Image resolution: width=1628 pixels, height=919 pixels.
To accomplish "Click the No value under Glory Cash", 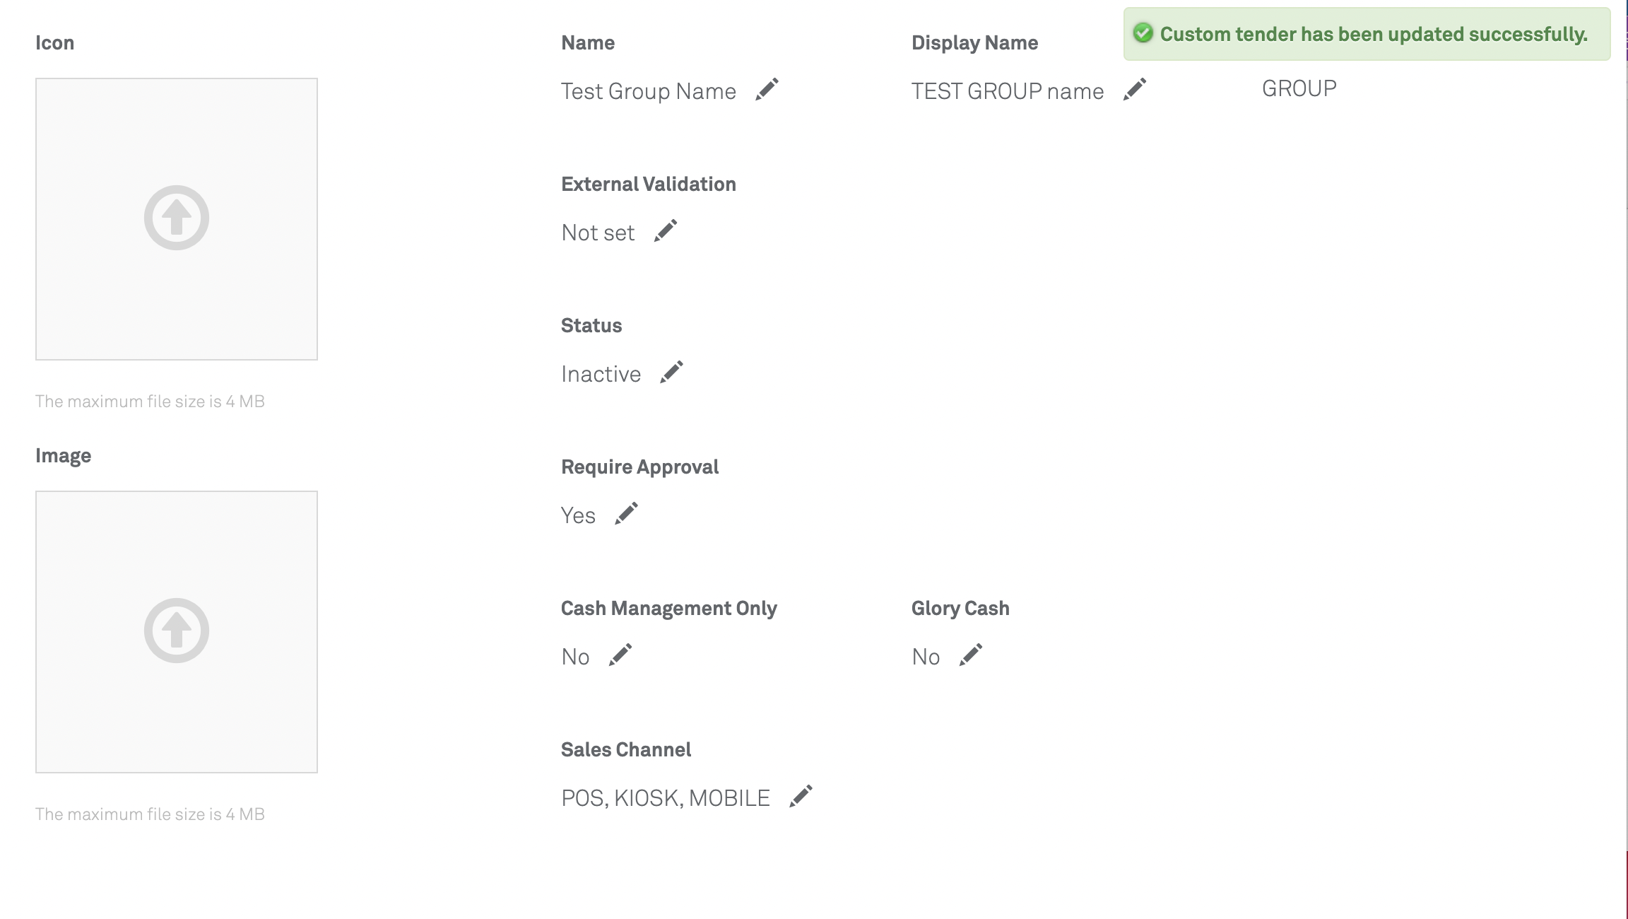I will point(926,657).
